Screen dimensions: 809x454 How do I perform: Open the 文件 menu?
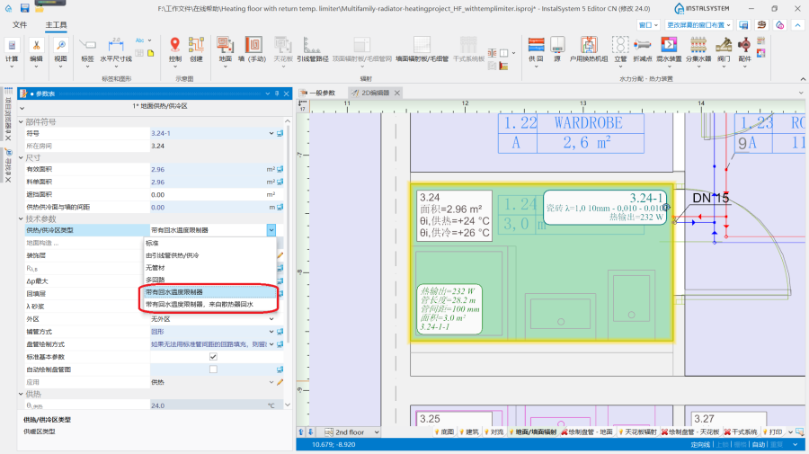click(x=20, y=25)
